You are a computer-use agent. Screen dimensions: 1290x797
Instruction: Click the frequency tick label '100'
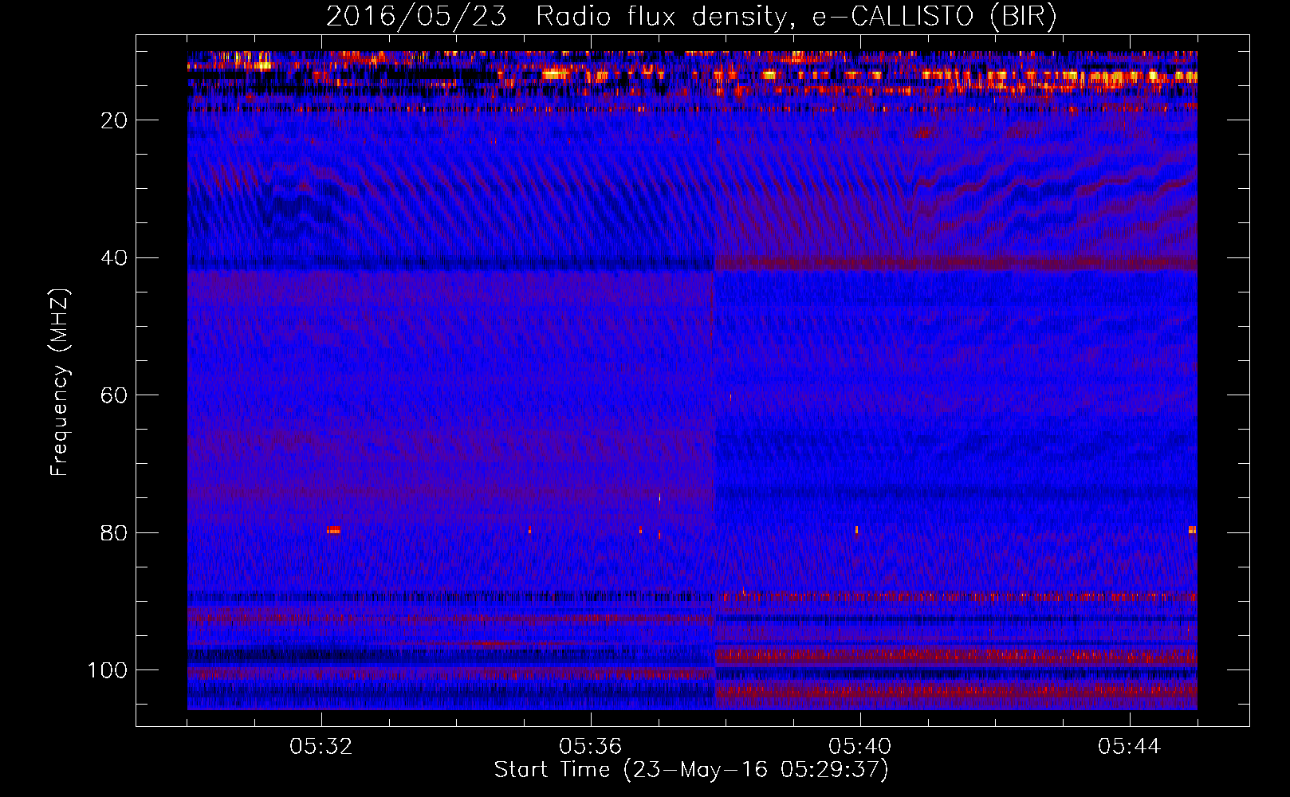click(x=108, y=670)
